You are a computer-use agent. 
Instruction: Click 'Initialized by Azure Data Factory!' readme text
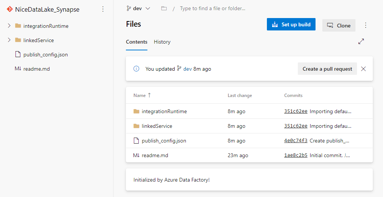(x=172, y=180)
